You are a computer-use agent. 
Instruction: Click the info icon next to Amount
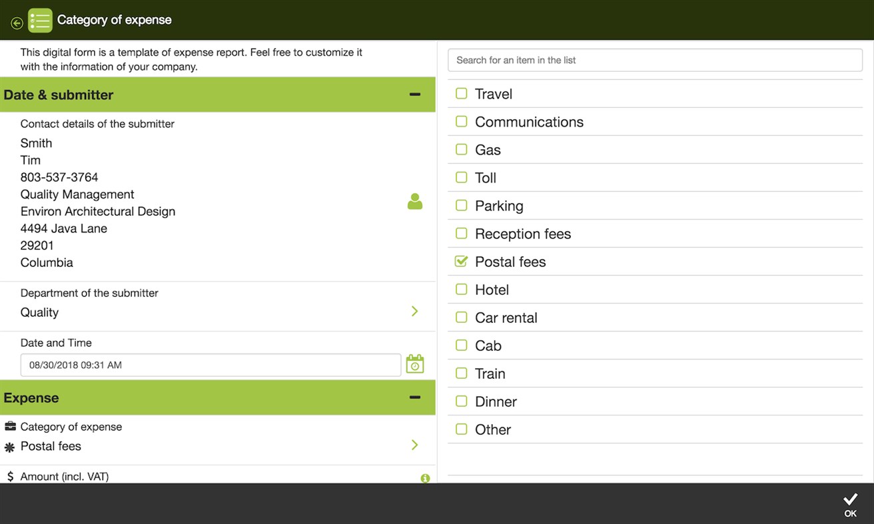click(x=426, y=478)
